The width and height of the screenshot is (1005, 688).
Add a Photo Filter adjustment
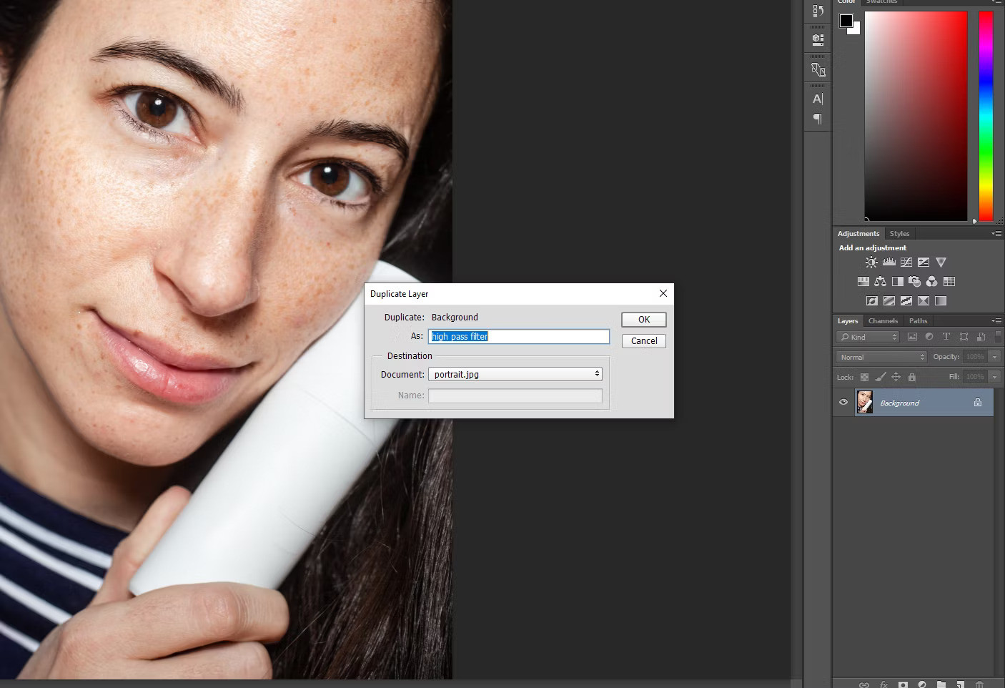(x=914, y=282)
